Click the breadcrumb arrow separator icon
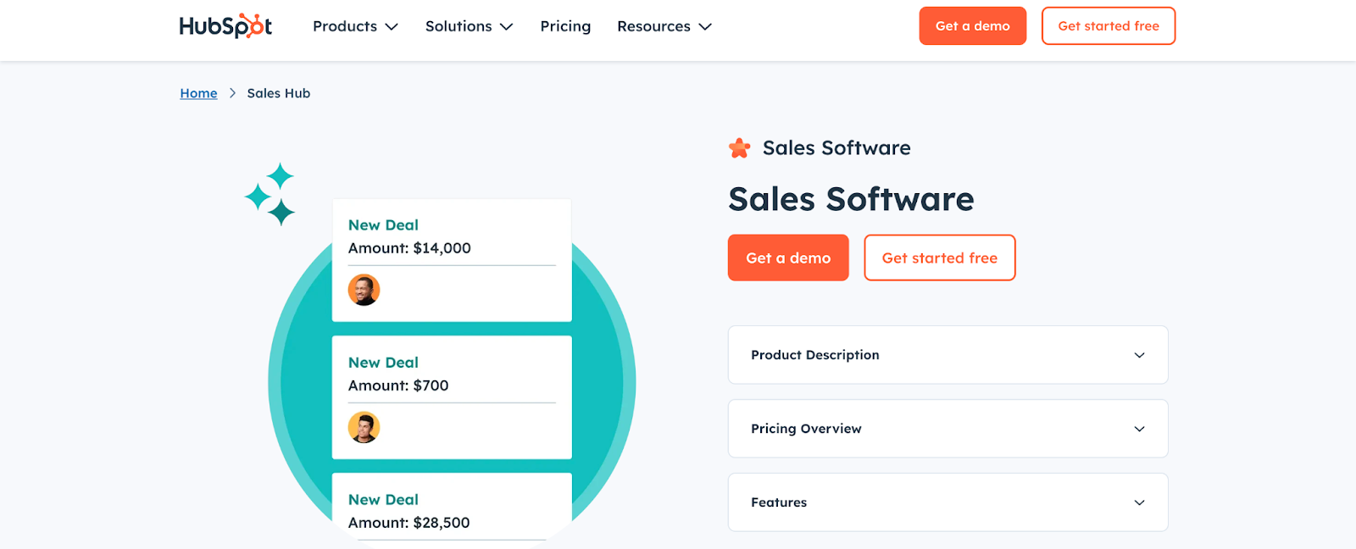Image resolution: width=1356 pixels, height=549 pixels. coord(232,93)
